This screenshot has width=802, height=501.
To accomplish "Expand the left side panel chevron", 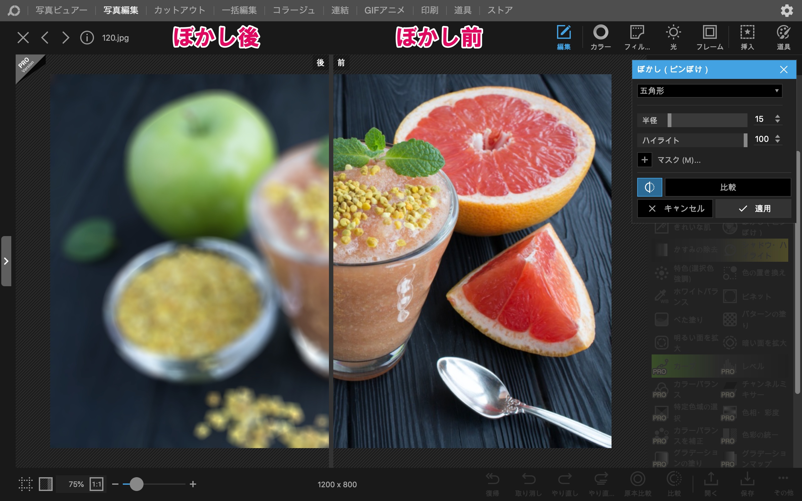I will click(x=6, y=261).
